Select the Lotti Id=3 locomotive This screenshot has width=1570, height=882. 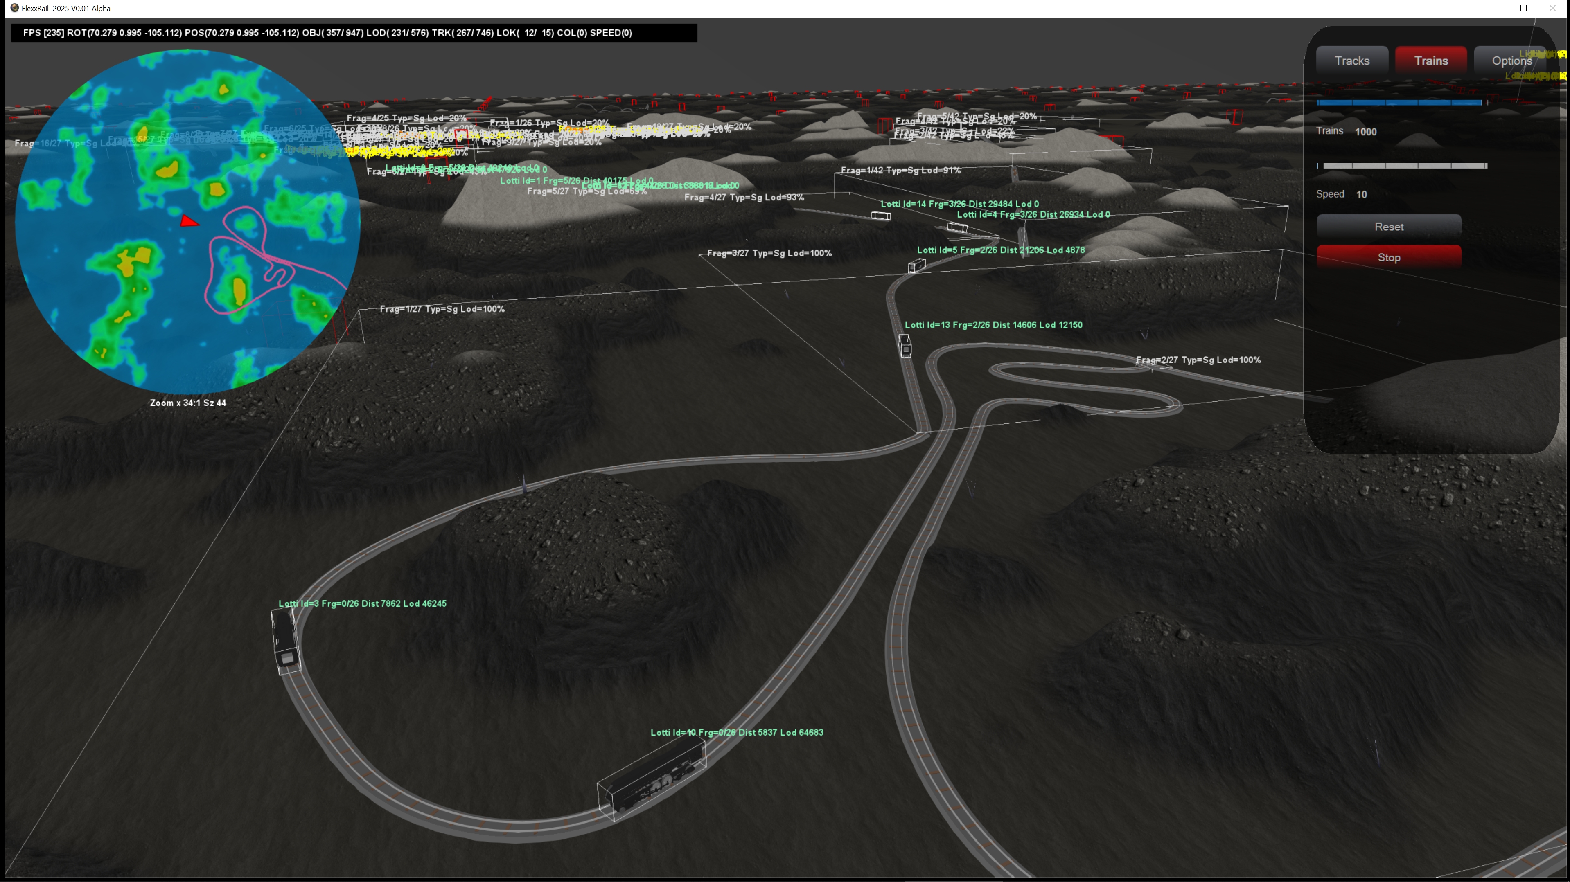[285, 639]
